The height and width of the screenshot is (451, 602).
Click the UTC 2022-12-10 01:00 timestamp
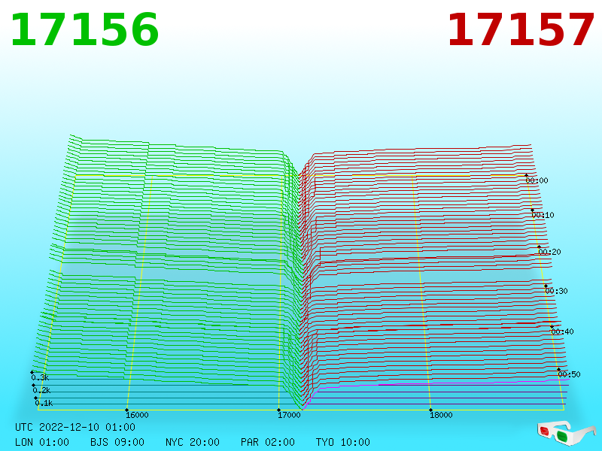[x=75, y=427]
